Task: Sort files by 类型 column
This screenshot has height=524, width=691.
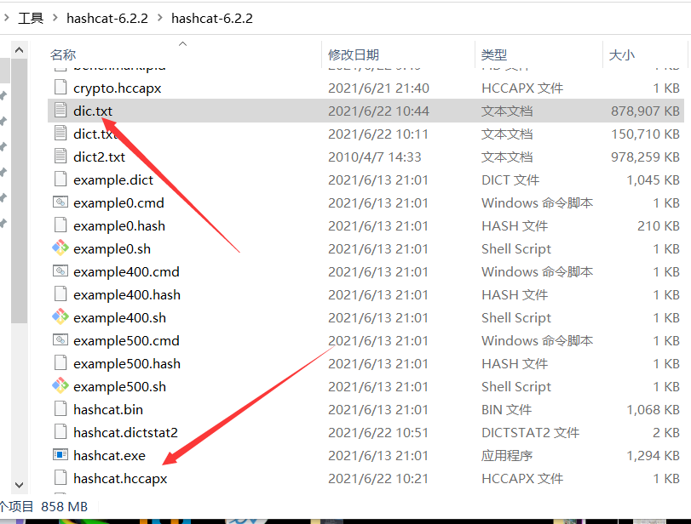Action: coord(494,54)
